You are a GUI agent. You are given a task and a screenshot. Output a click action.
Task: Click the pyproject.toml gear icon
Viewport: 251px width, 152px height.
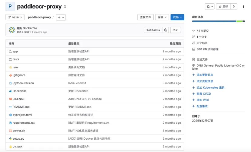click(10, 115)
